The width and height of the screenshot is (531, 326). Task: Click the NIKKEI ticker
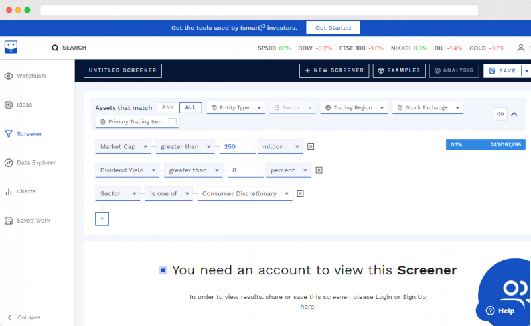point(409,48)
